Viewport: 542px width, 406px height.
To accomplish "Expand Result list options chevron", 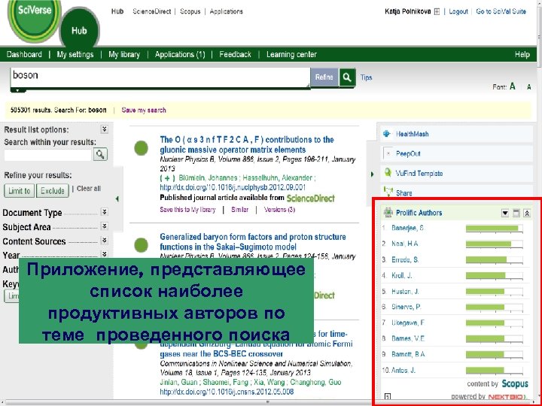I will 105,129.
